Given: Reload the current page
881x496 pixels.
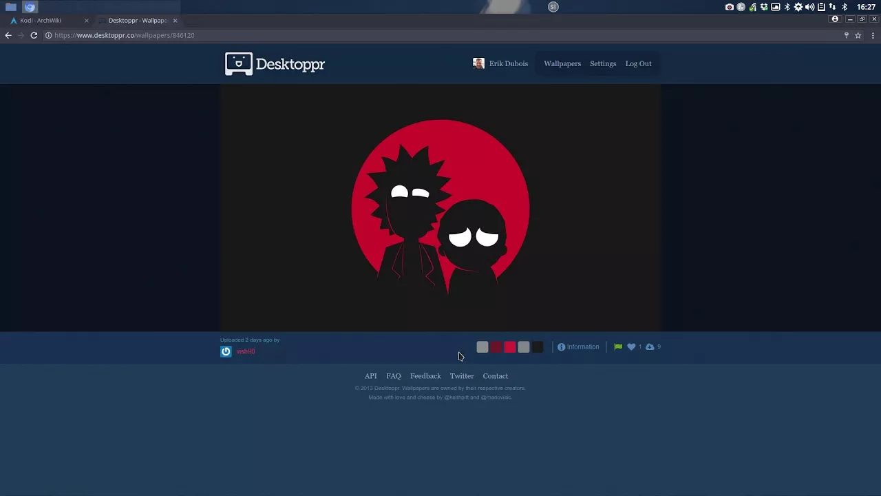Looking at the screenshot, I should pos(34,35).
